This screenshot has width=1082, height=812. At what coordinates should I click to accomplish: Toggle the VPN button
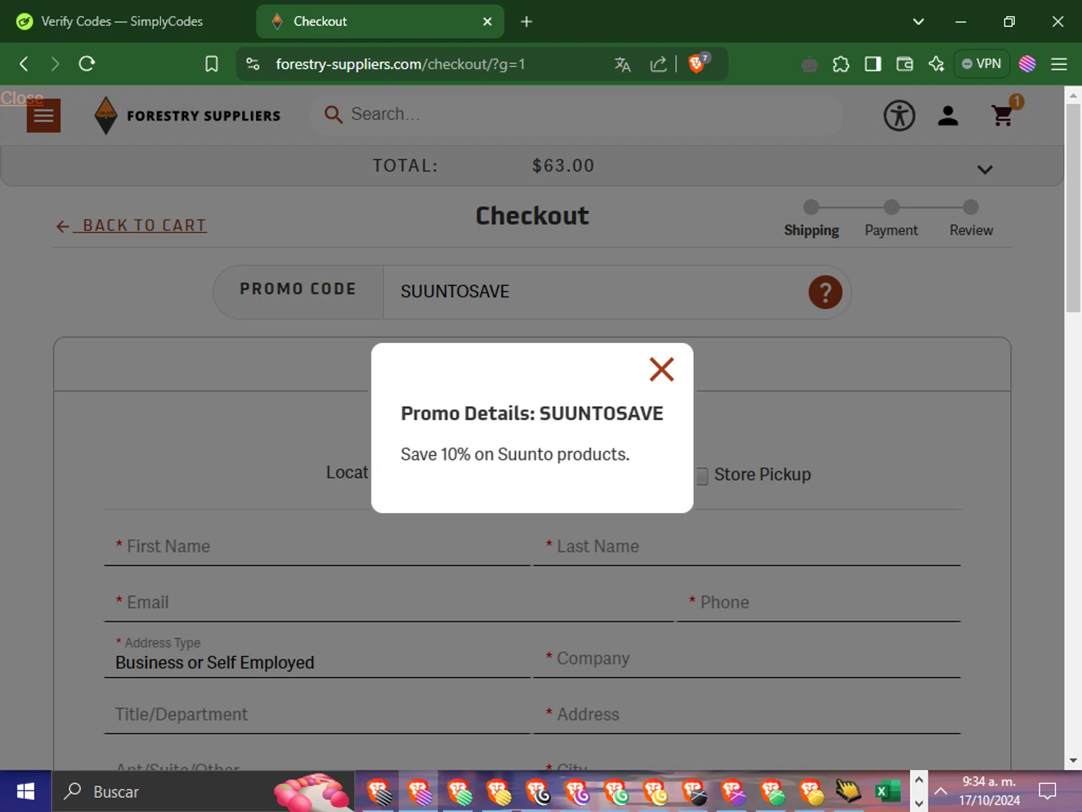tap(981, 64)
